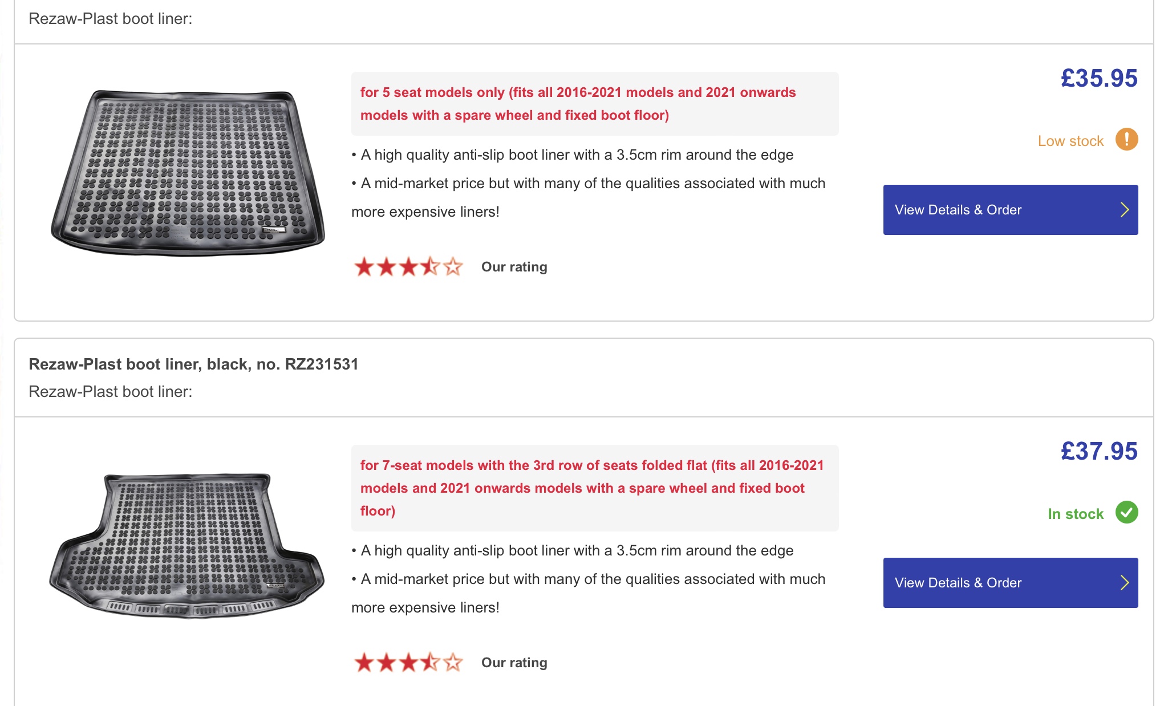Click the chevron arrow on the first View Details button
The image size is (1168, 706).
pos(1125,209)
